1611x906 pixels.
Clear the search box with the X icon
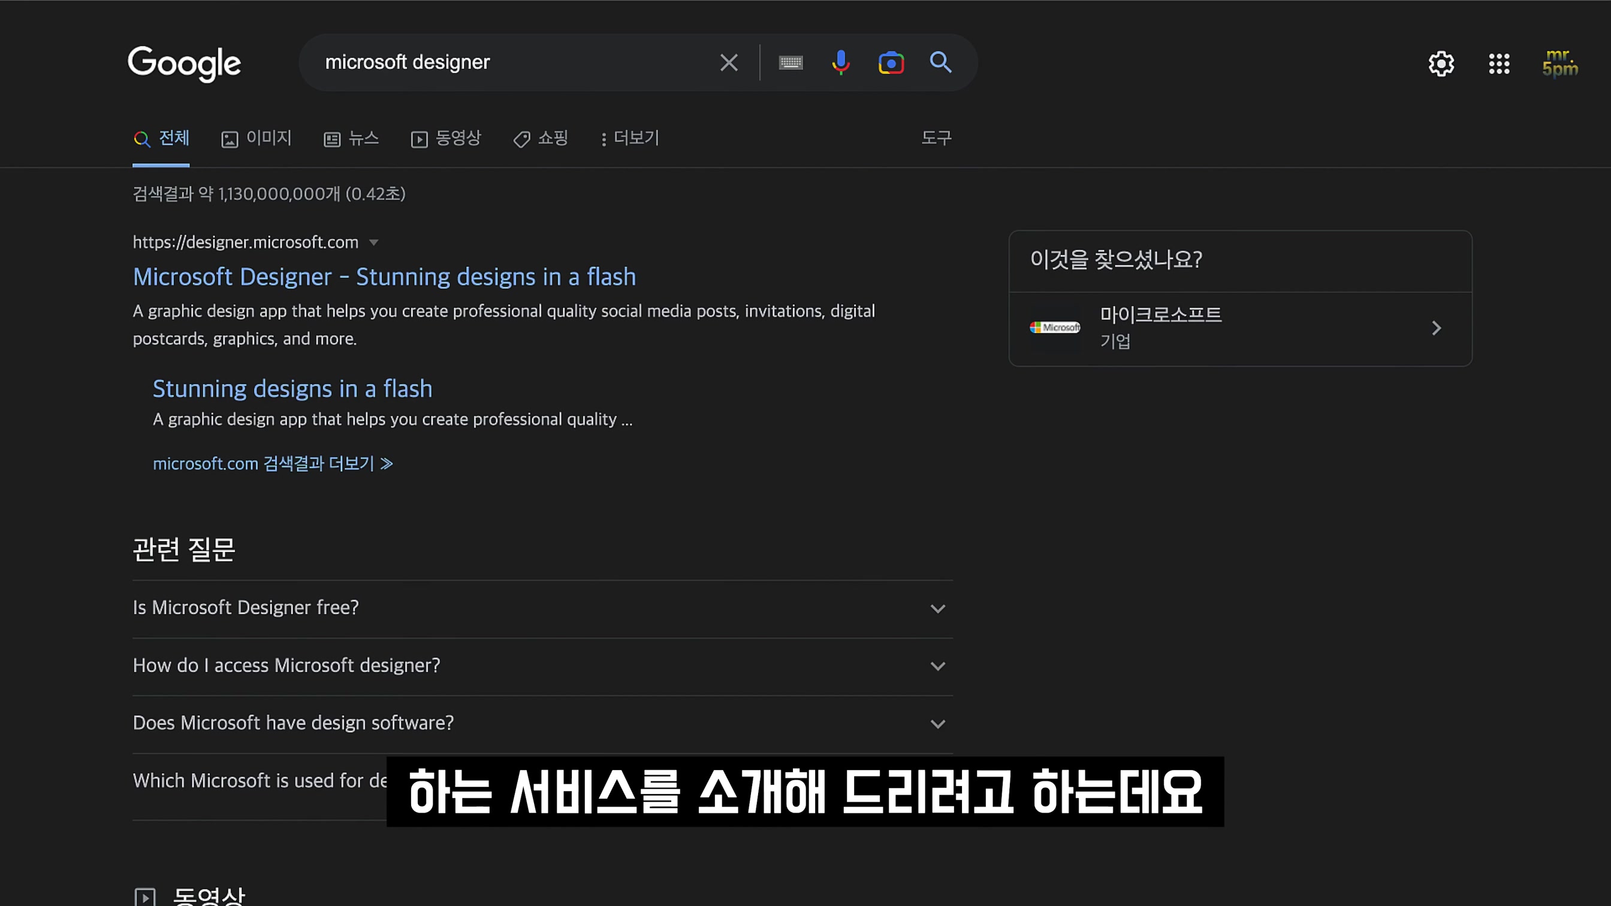point(729,62)
